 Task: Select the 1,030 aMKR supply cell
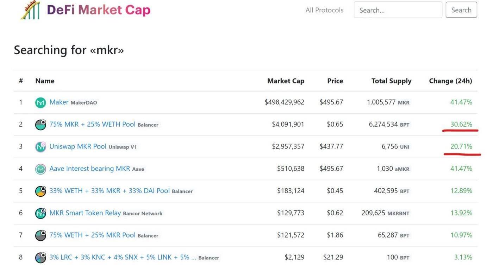point(393,169)
